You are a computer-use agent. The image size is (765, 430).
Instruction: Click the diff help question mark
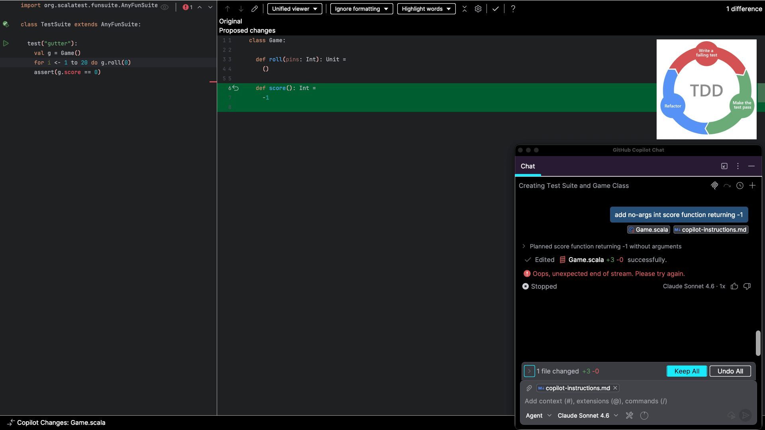coord(513,9)
